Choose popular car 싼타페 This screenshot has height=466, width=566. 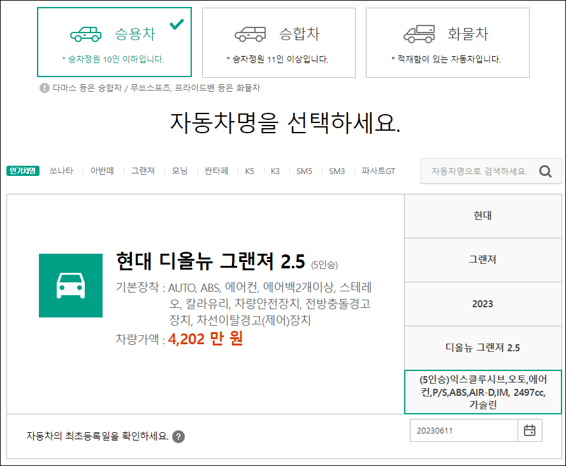coord(217,171)
